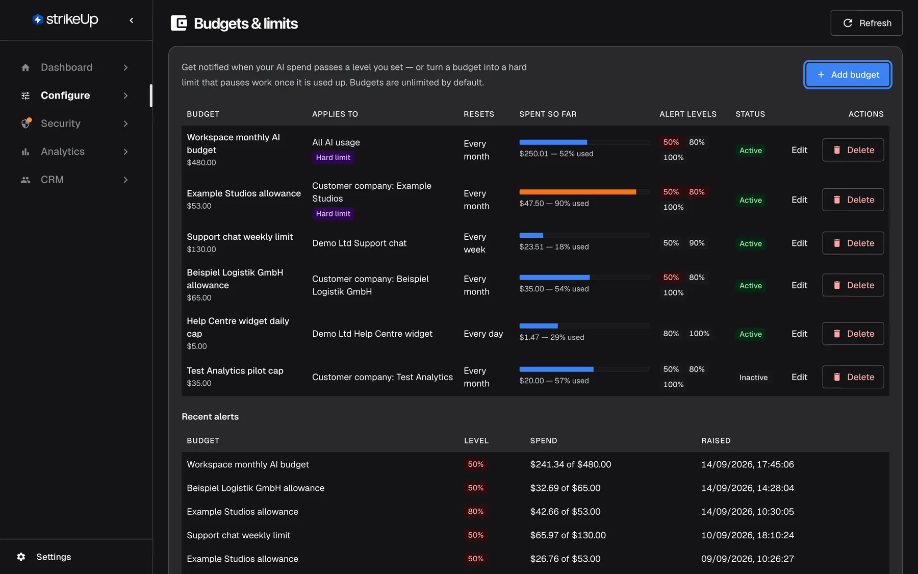Edit the Example Studios allowance

click(799, 200)
